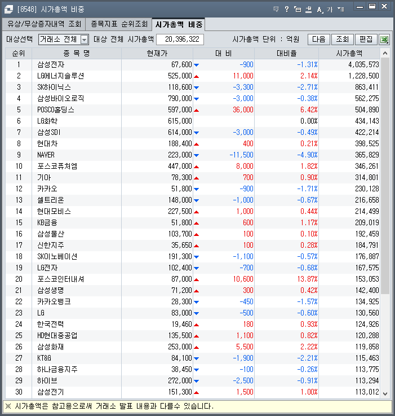Click the scrollbar up arrow
This screenshot has width=395, height=416.
tap(385, 53)
